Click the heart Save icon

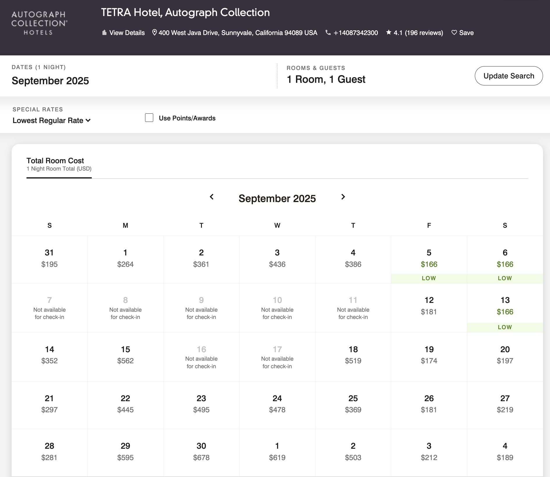(x=454, y=32)
